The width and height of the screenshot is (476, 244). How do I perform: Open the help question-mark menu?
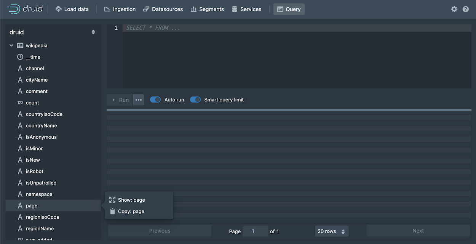(x=466, y=9)
